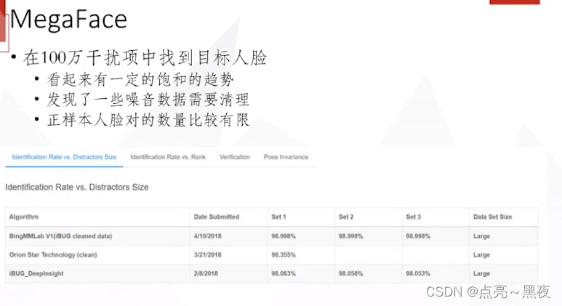
Task: Click the bullet 发现了一些噪音数据需要清理
Action: coord(148,100)
